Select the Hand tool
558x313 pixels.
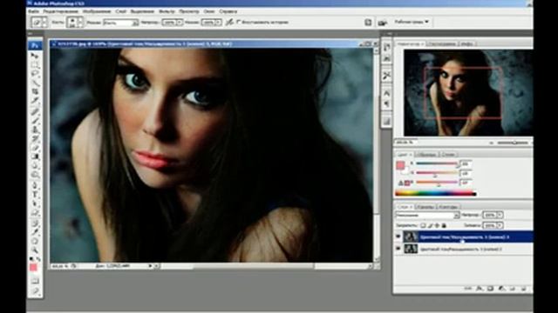coord(35,242)
